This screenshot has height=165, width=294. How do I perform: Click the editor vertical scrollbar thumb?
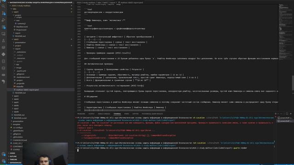tap(293, 83)
